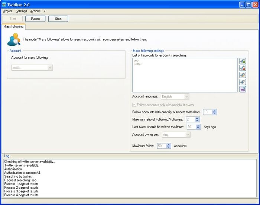Image resolution: width=260 pixels, height=205 pixels.
Task: Click the remove keyword tag icon with red mark
Action: pos(243,68)
